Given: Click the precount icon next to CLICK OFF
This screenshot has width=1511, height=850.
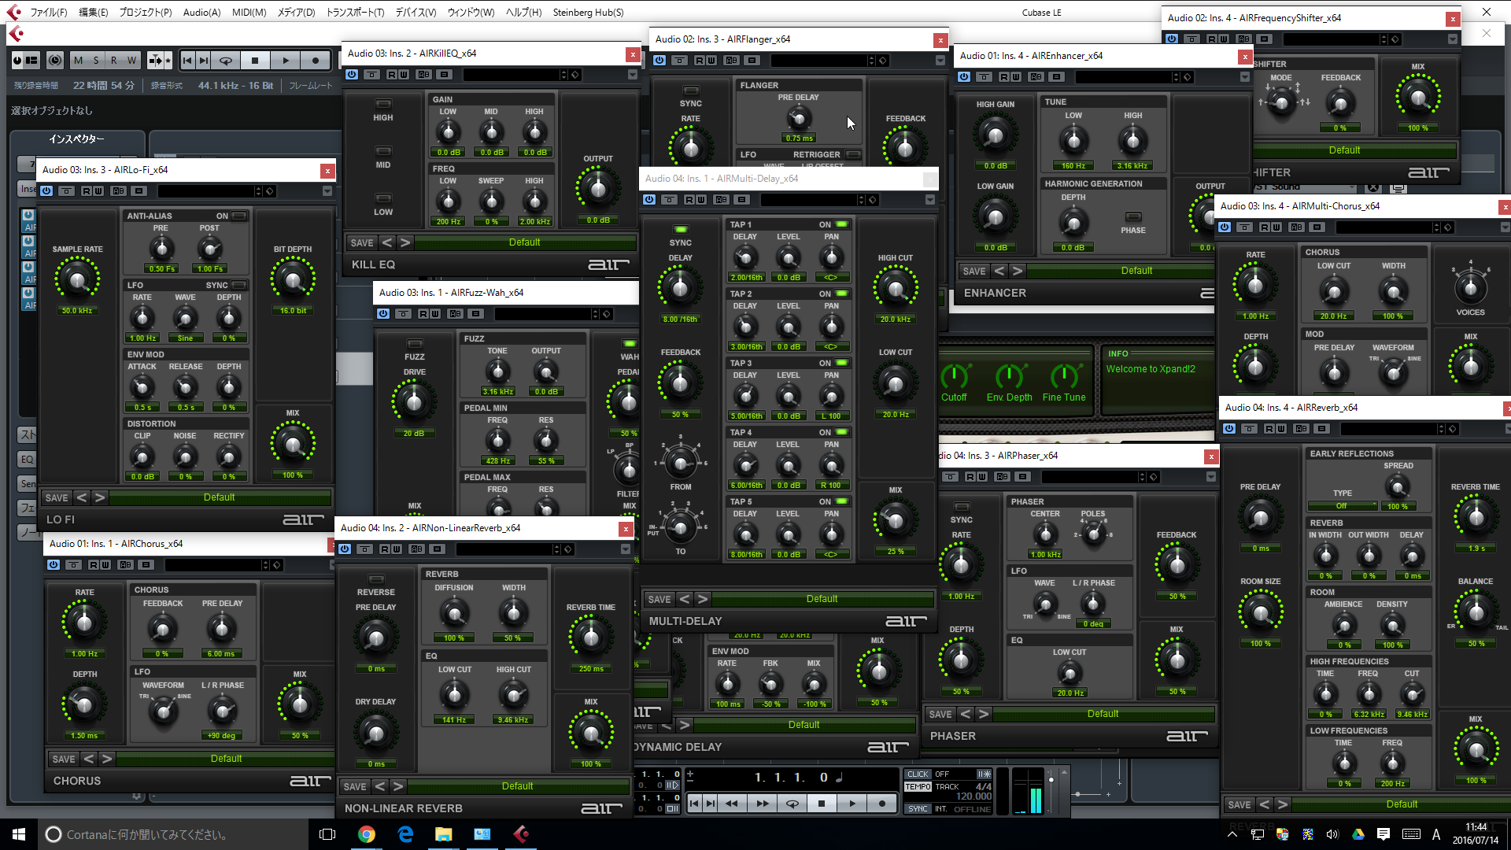Looking at the screenshot, I should 984,774.
